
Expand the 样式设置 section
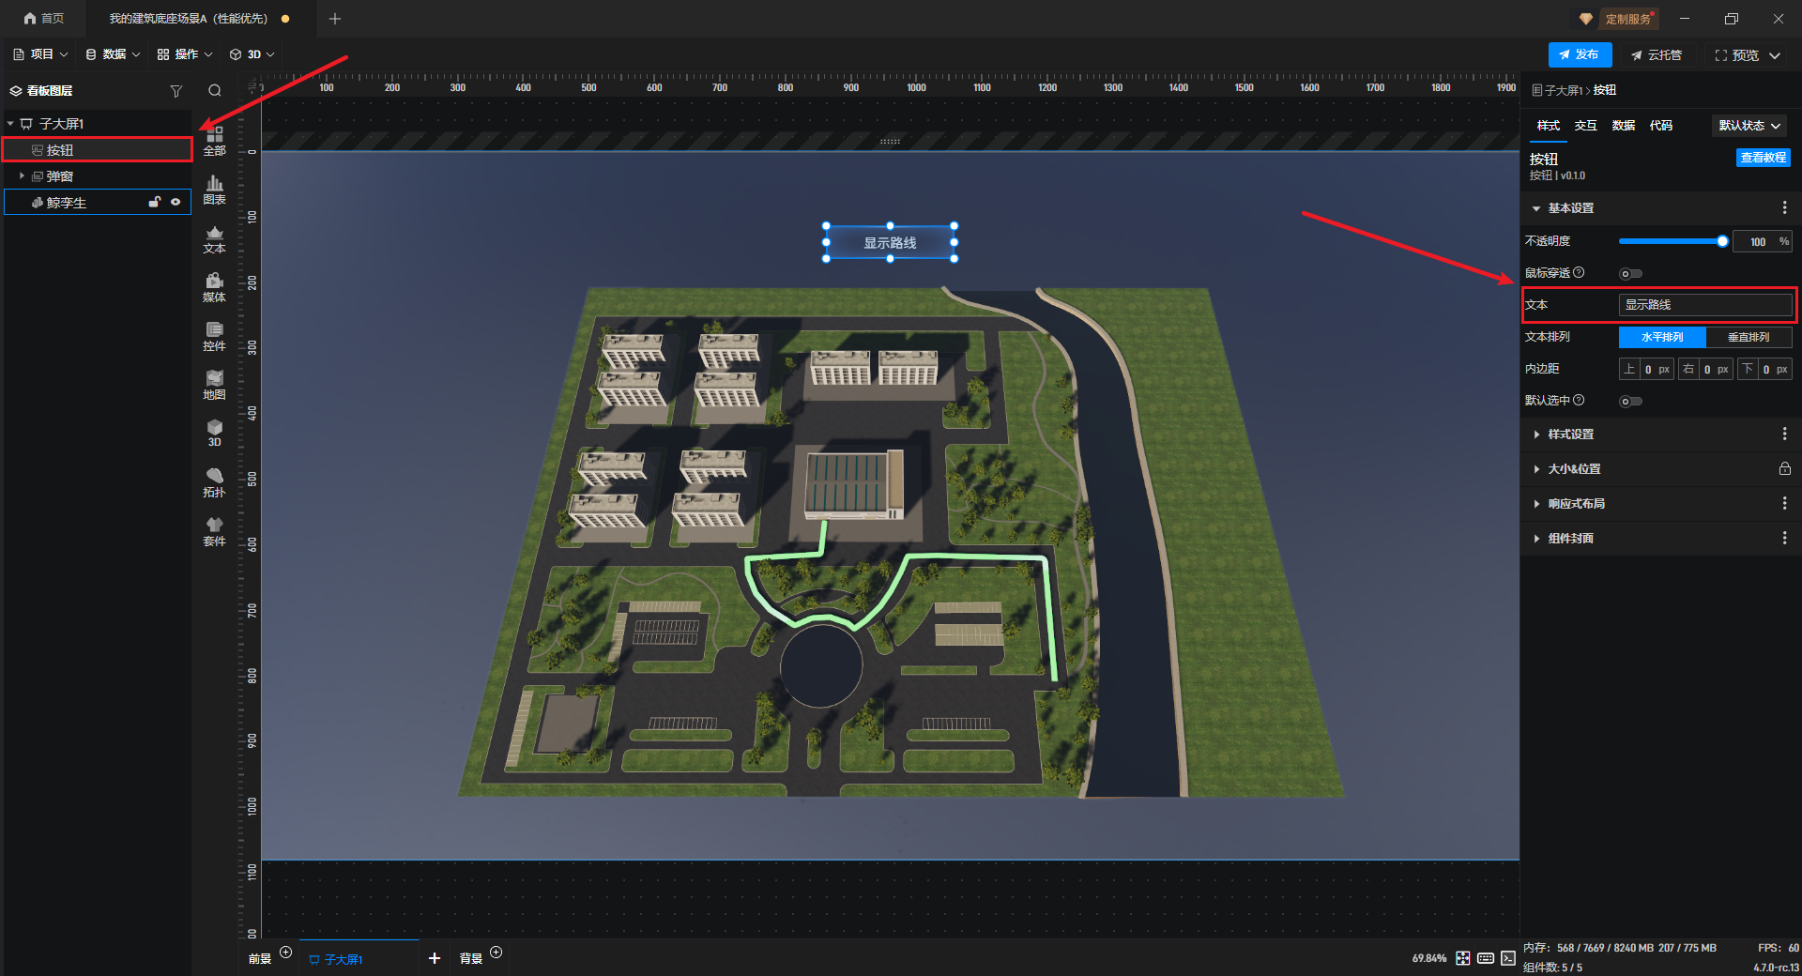[1570, 435]
